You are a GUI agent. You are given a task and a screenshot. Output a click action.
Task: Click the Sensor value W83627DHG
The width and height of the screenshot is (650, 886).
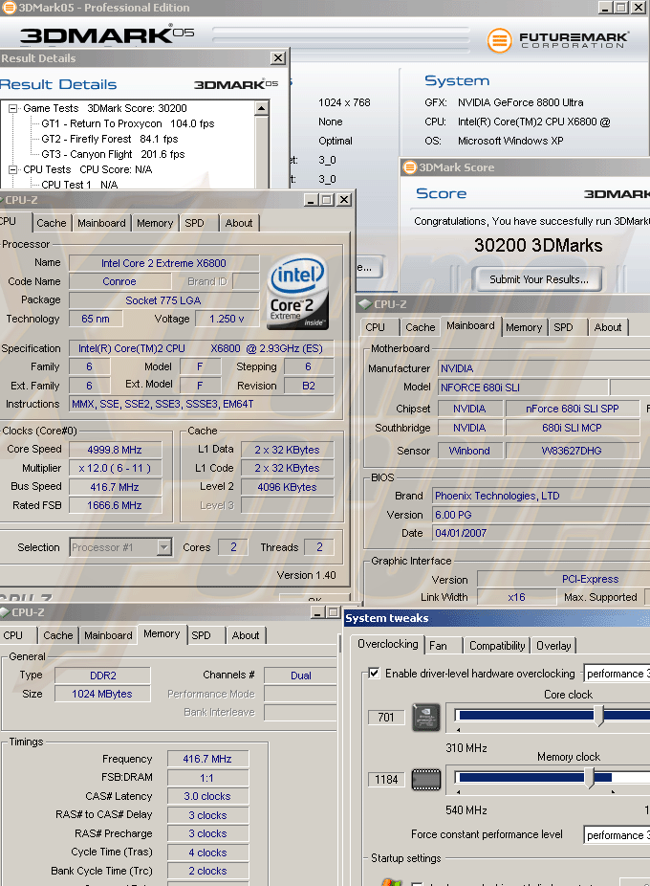(x=572, y=451)
